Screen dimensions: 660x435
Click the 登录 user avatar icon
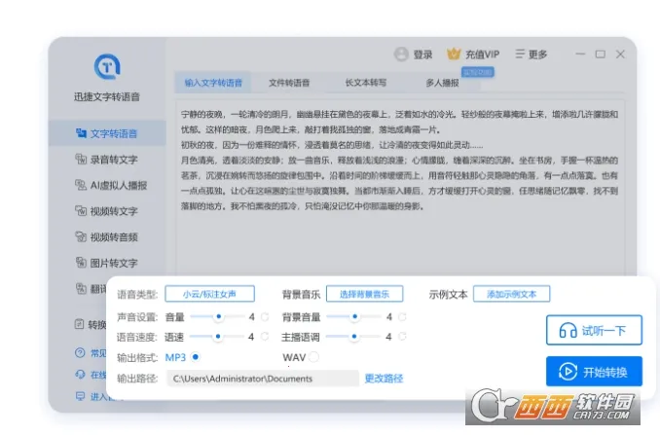tap(401, 54)
